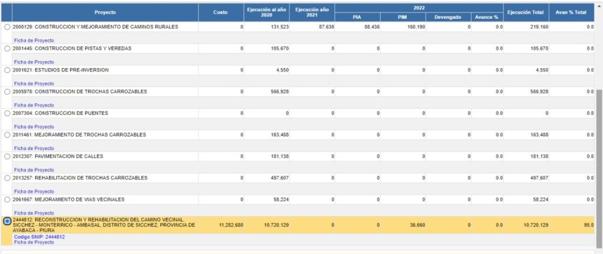Choose the 2007304 Construccion de Puentes radio option
The height and width of the screenshot is (254, 603).
[x=7, y=113]
